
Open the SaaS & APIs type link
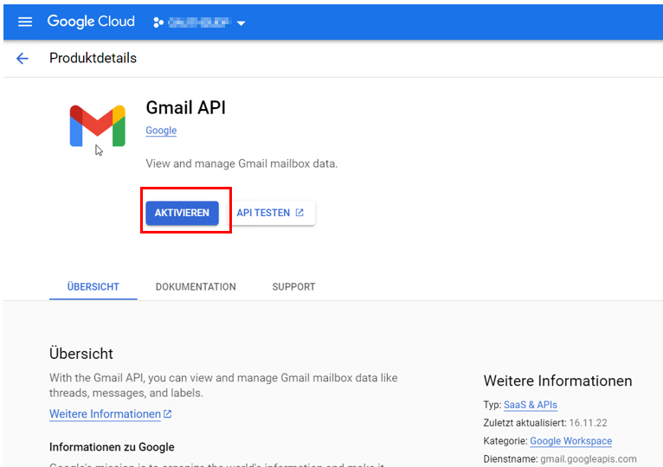pos(531,405)
